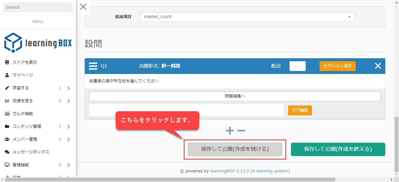This screenshot has width=399, height=182.
Task: Click the 保存して公開(作成を終える) button
Action: click(338, 149)
